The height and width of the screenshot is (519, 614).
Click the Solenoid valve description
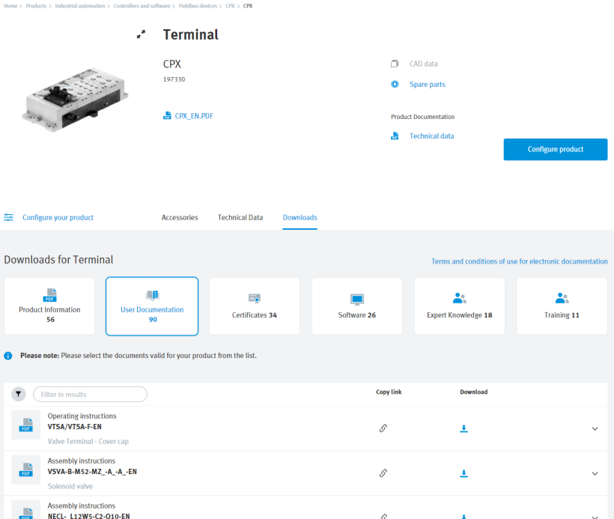click(70, 486)
